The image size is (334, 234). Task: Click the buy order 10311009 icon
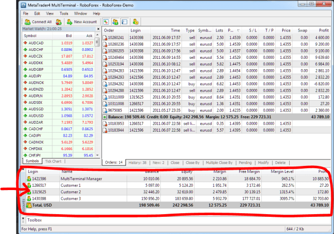coord(105,97)
